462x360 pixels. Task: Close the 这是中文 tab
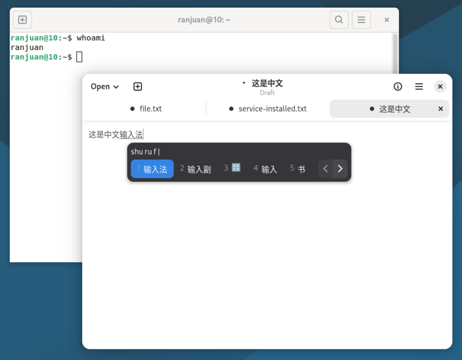(440, 109)
